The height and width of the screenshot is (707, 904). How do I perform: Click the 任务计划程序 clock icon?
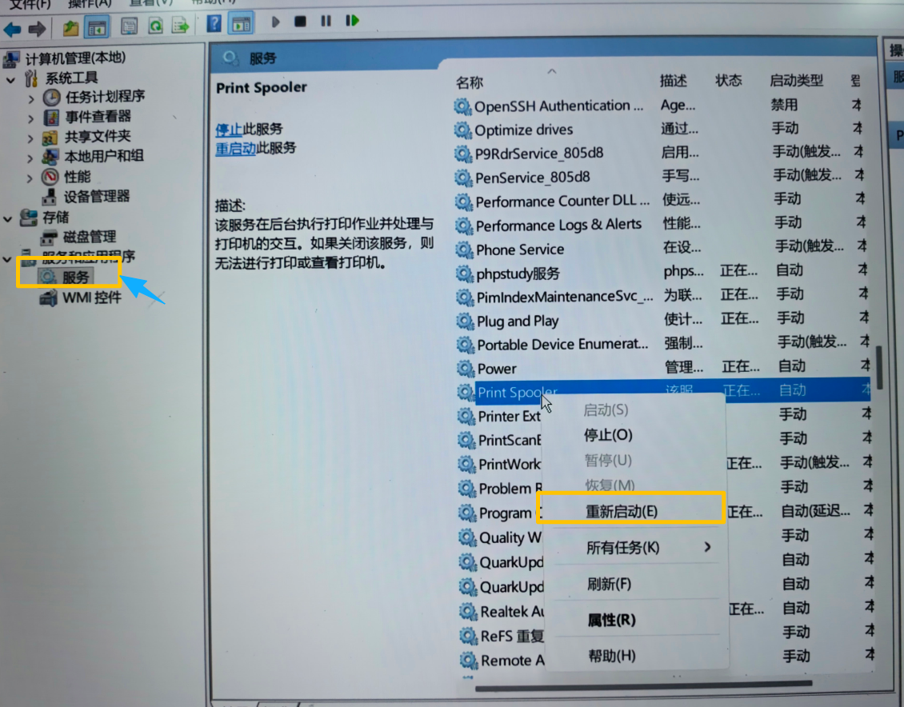point(51,98)
